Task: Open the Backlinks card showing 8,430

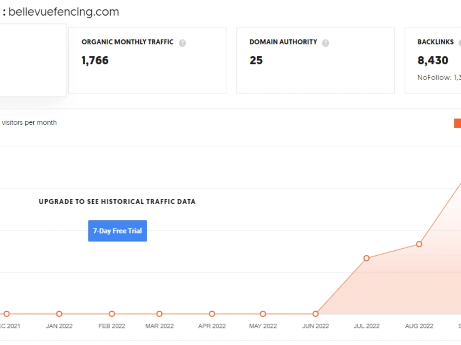Action: [433, 60]
